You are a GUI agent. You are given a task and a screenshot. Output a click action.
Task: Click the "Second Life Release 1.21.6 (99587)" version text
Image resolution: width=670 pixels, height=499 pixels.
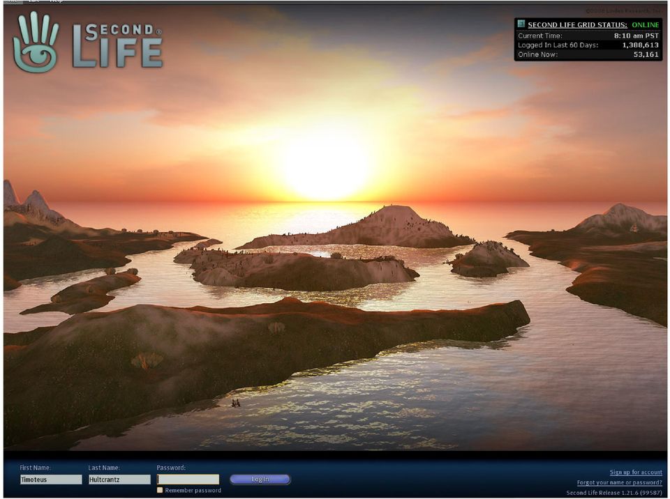click(x=614, y=493)
